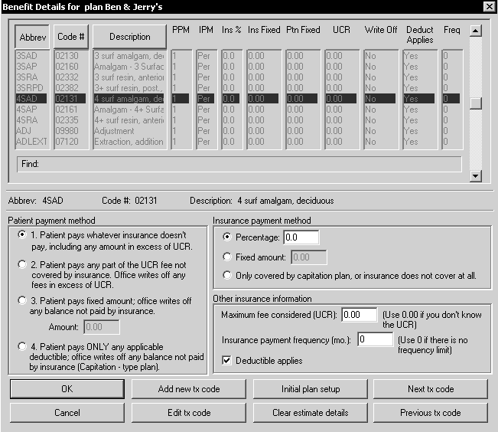Select Percentage insurance payment method
The width and height of the screenshot is (498, 432).
(227, 237)
